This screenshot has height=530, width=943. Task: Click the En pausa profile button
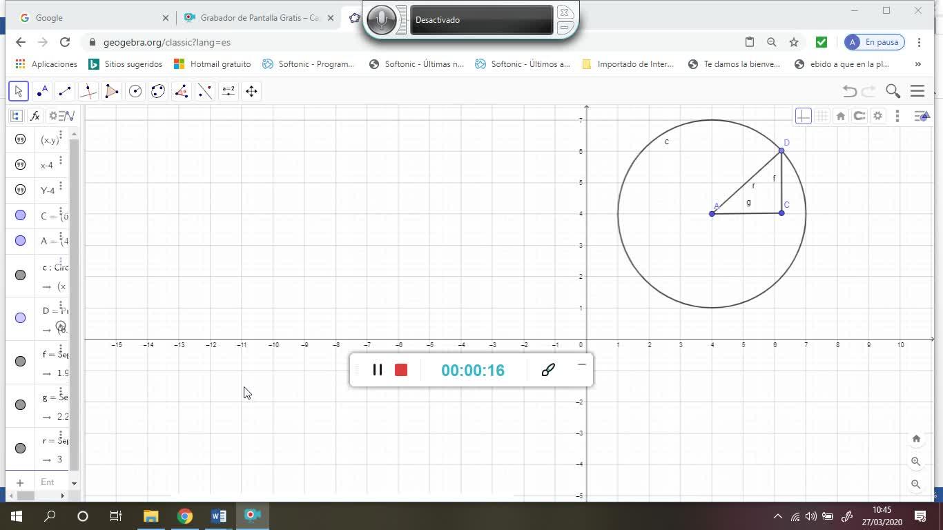pyautogui.click(x=875, y=42)
